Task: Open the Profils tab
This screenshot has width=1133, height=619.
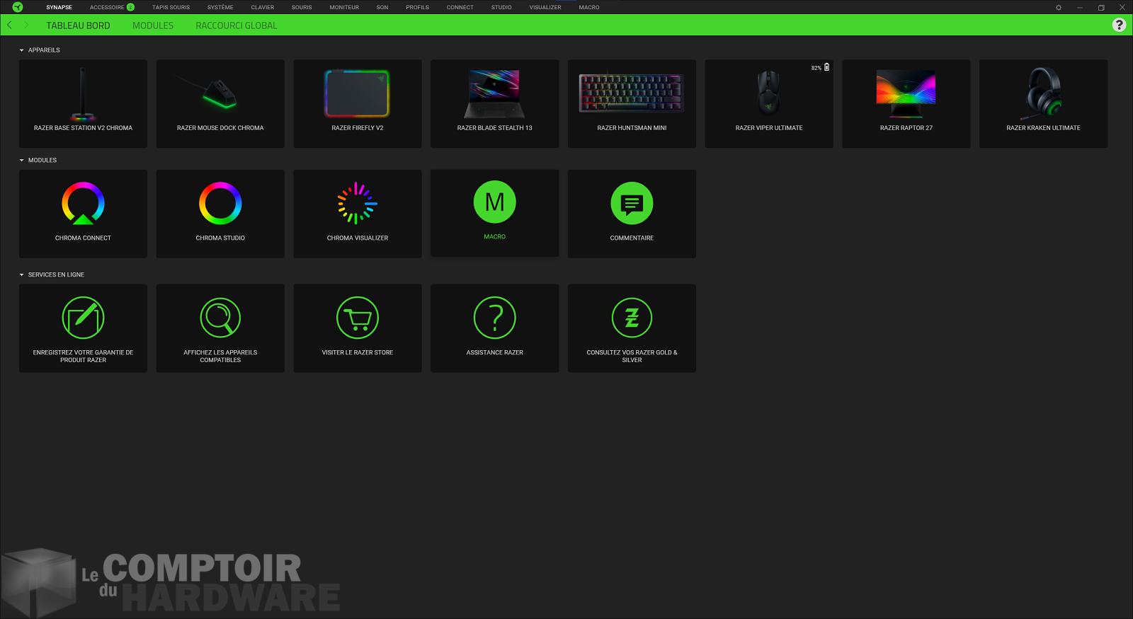Action: point(417,7)
